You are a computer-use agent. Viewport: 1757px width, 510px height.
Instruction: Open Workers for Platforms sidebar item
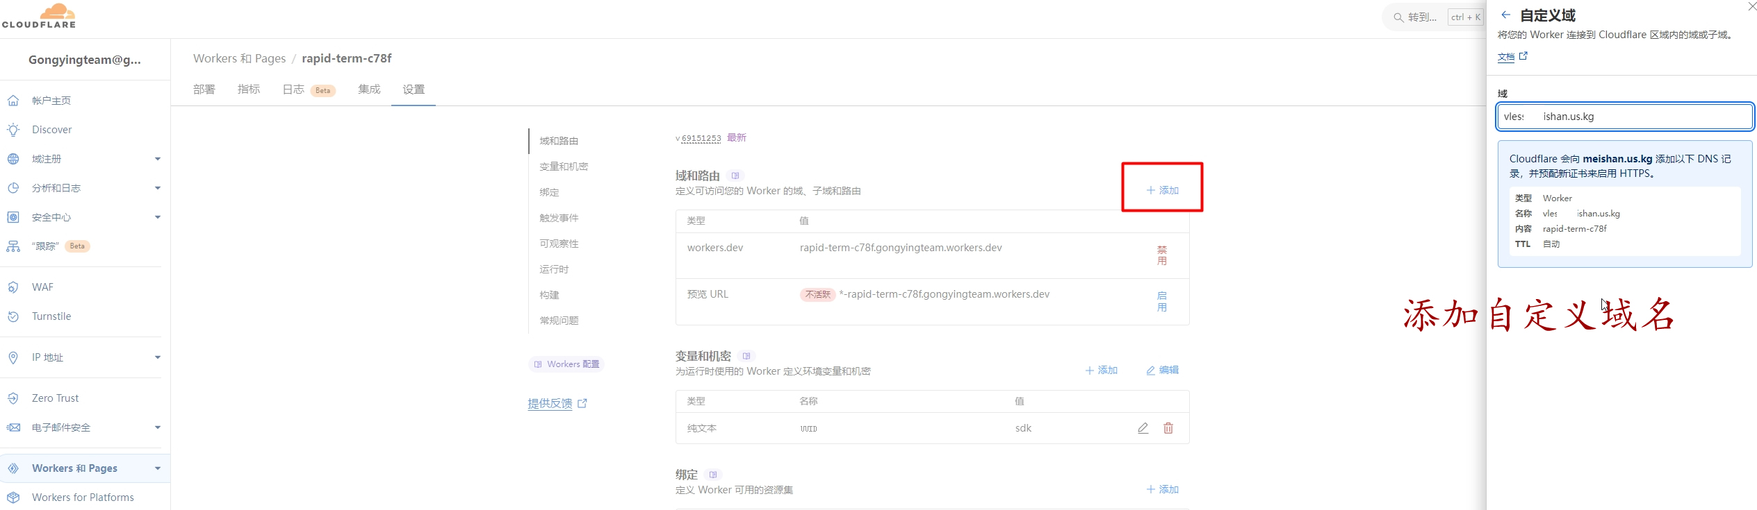[83, 498]
